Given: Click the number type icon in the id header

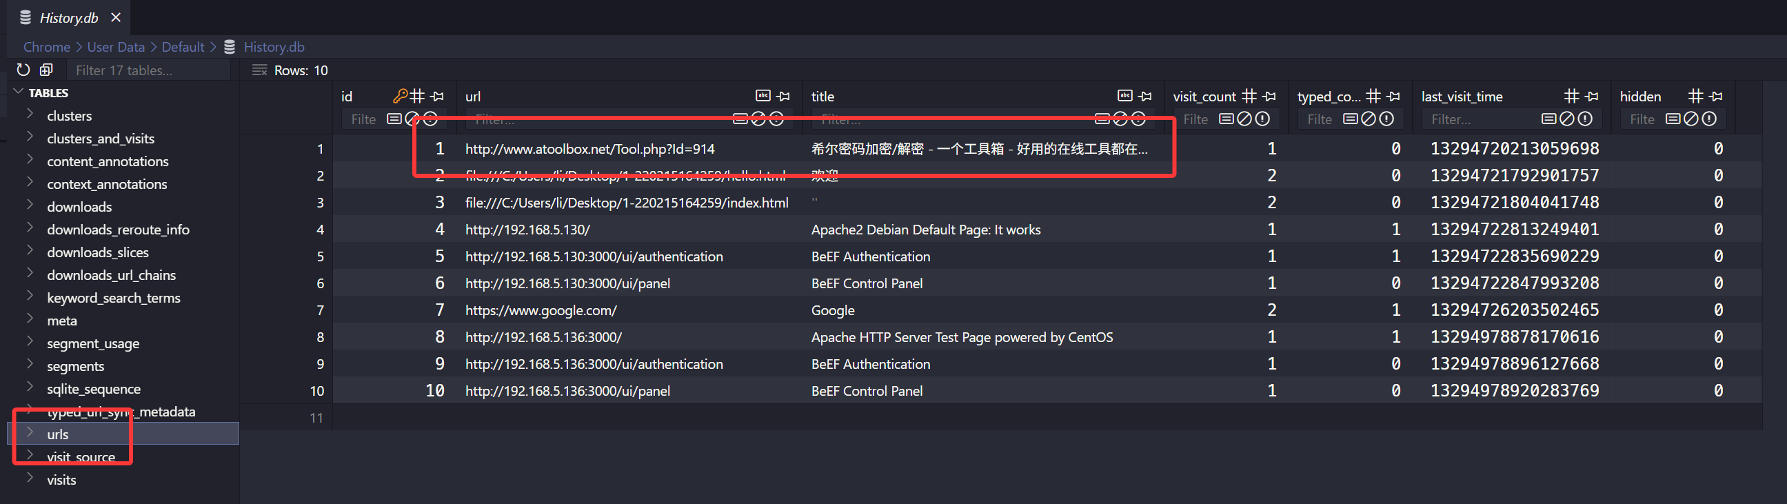Looking at the screenshot, I should point(417,96).
